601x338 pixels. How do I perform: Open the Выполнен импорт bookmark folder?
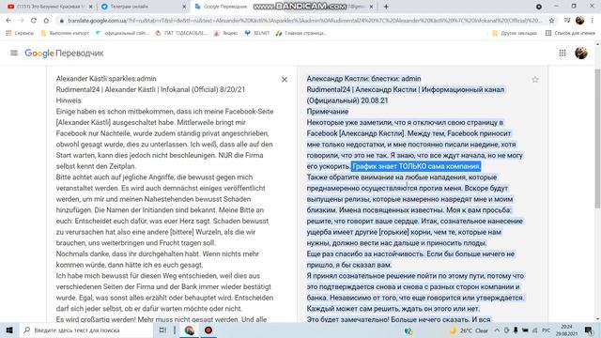pos(65,33)
